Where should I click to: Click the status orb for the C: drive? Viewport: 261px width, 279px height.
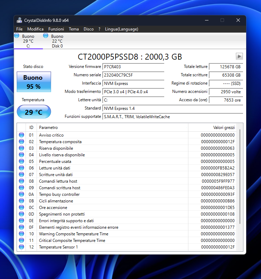17,36
